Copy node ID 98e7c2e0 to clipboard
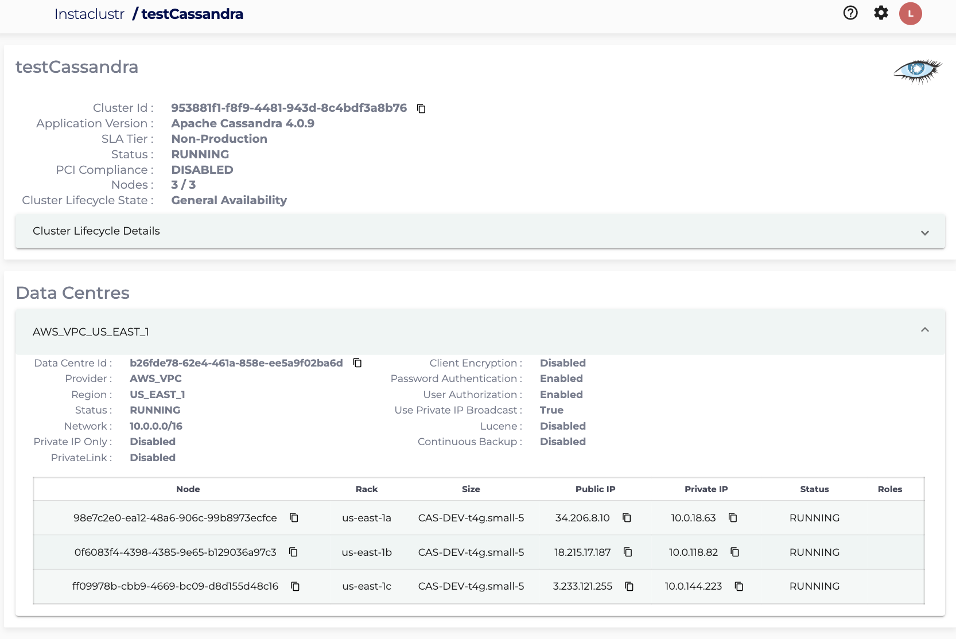This screenshot has height=639, width=956. pyautogui.click(x=294, y=518)
